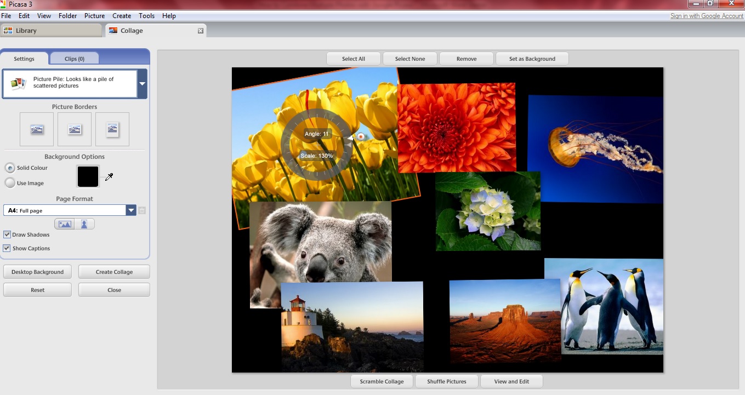Pick the polaroid-style Picture Borders icon

click(112, 129)
